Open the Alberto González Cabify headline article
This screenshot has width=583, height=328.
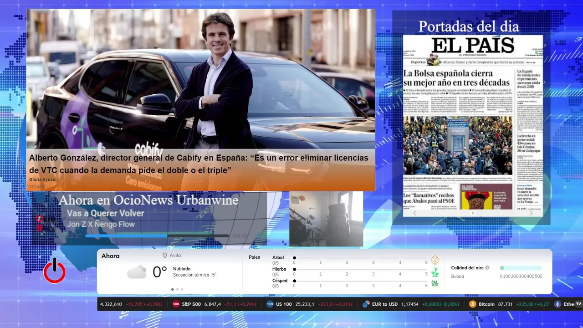pos(199,164)
